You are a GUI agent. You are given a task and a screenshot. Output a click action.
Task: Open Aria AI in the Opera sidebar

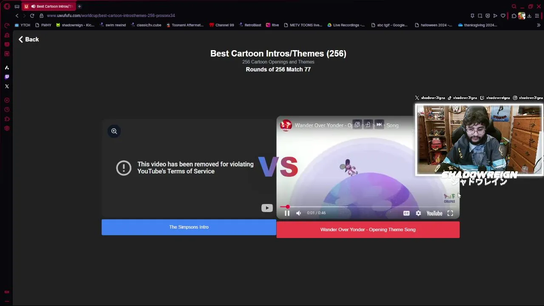(7, 68)
